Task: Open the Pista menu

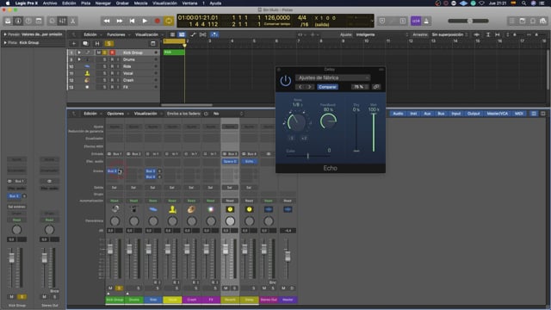Action: pyautogui.click(x=86, y=3)
